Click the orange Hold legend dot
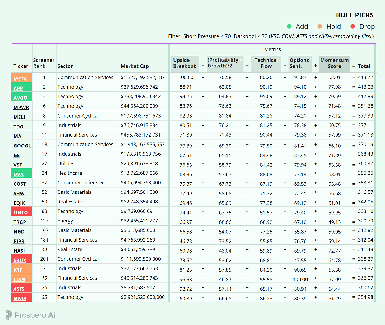 tap(320, 26)
